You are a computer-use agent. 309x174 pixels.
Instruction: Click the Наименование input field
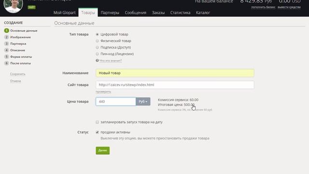coord(175,73)
